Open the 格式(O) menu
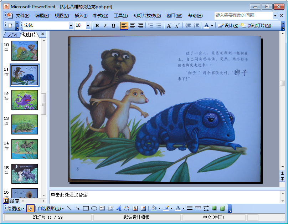The image size is (288, 224). point(101,16)
